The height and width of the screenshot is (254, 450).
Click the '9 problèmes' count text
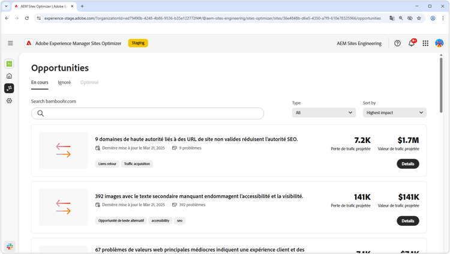coord(190,148)
